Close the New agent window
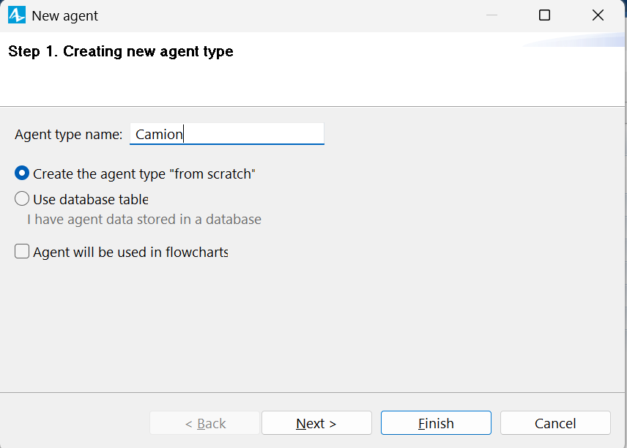 point(598,15)
